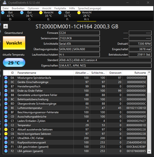Click the Standard field ATA8-ACS

pos(105,60)
